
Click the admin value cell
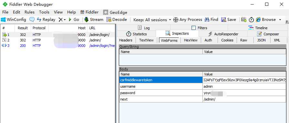pyautogui.click(x=244, y=86)
